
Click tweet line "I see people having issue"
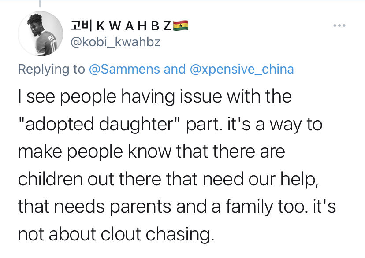point(155,97)
